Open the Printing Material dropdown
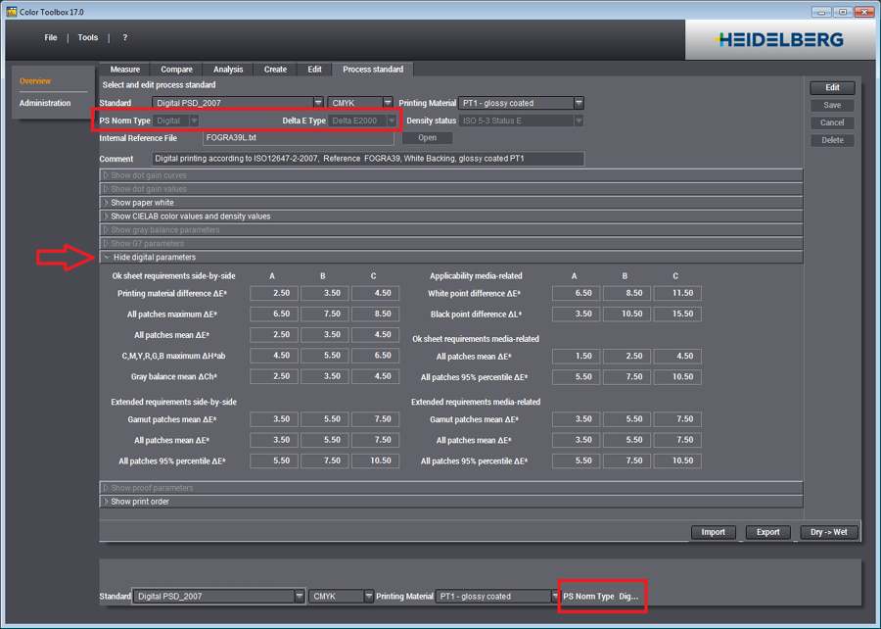The image size is (881, 629). 578,102
